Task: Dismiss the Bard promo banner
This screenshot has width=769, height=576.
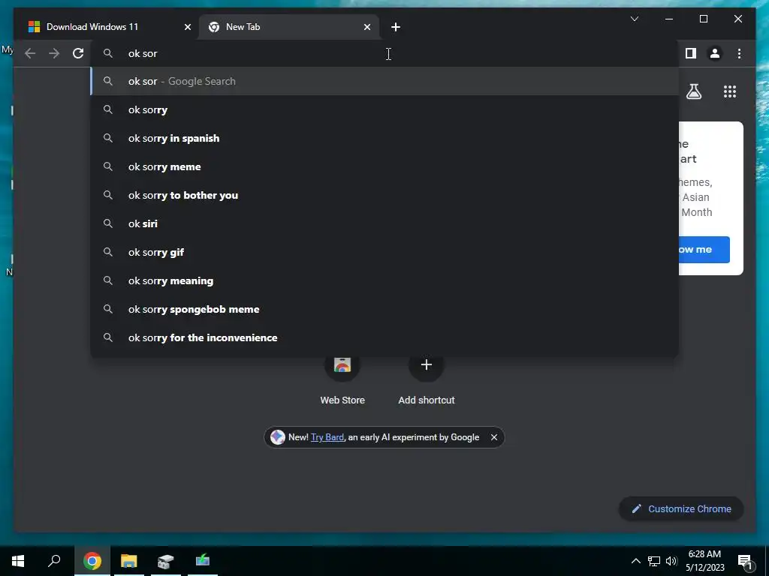Action: [494, 437]
